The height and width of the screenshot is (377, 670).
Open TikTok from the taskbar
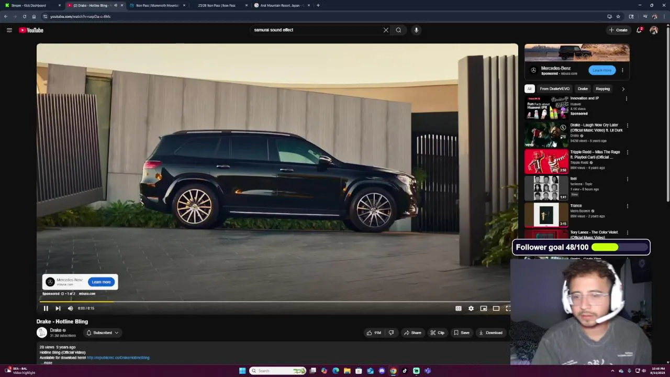(x=405, y=371)
